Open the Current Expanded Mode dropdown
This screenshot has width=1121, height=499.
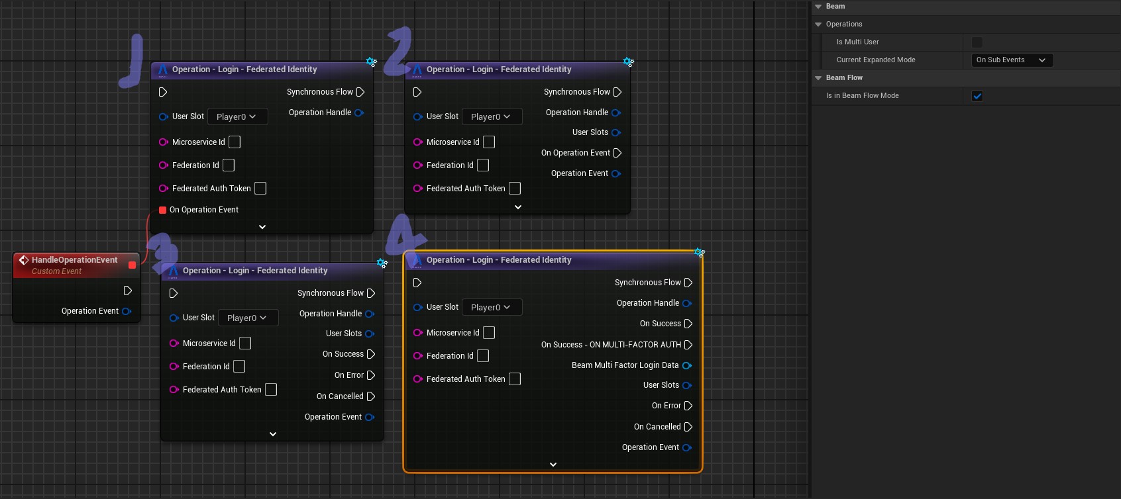coord(1011,60)
